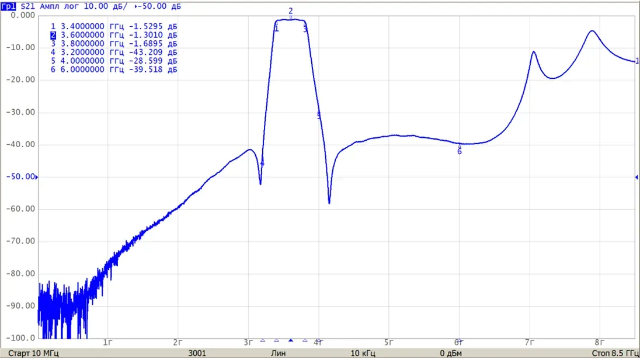This screenshot has height=358, width=640.
Task: Select marker row 2 reading -1.3010 дБ
Action: pos(114,35)
